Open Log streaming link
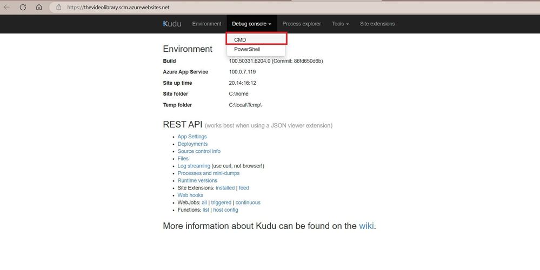The height and width of the screenshot is (270, 540). pos(194,166)
